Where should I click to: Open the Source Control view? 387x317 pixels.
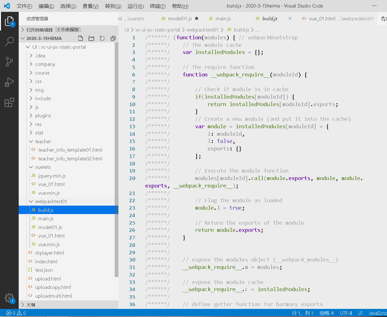9,61
